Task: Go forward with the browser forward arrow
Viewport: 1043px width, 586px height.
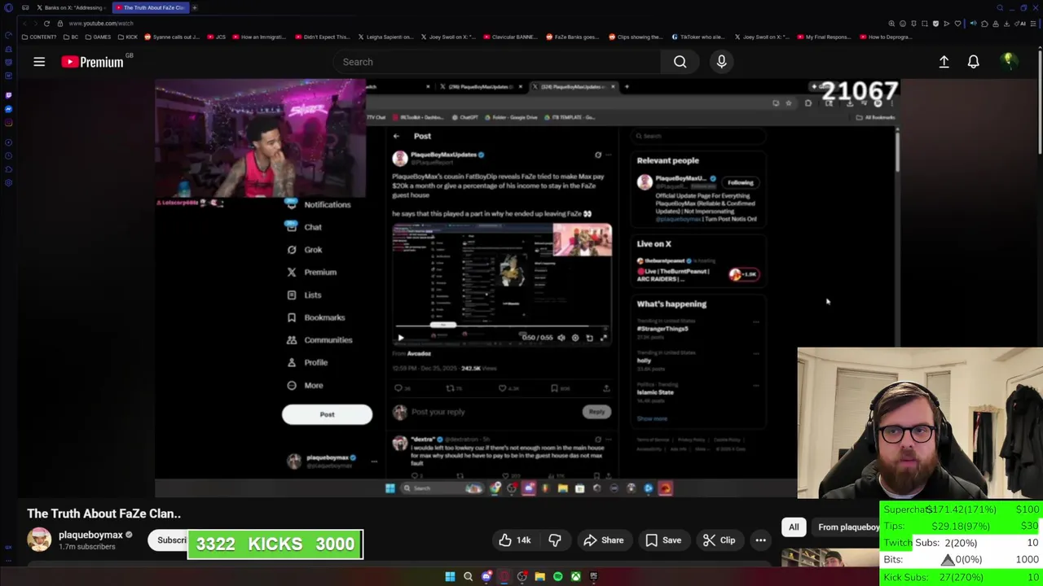Action: click(x=35, y=24)
